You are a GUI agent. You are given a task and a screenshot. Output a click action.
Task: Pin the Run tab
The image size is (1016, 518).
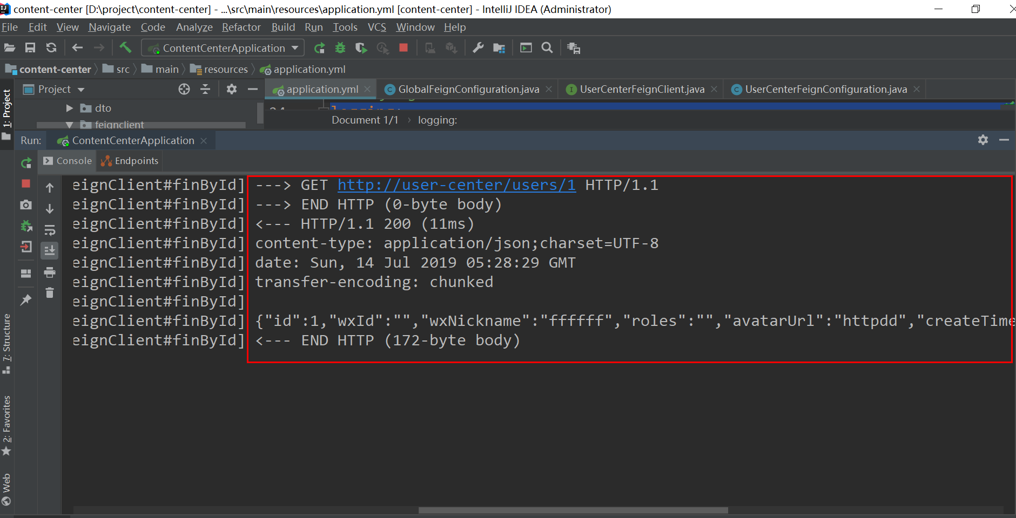(x=26, y=299)
